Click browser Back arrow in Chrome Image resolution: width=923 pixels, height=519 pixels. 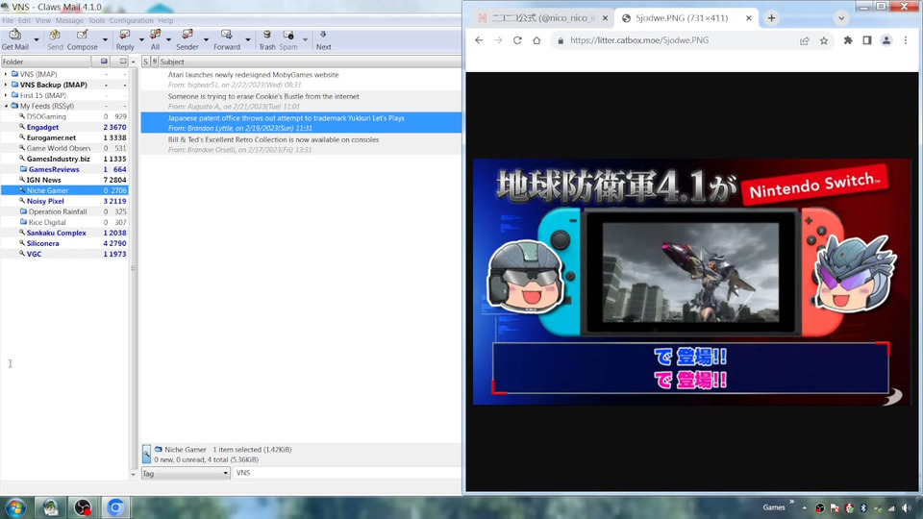pos(479,40)
